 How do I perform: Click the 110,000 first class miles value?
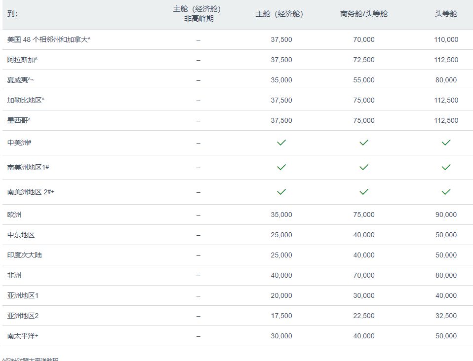pyautogui.click(x=446, y=39)
